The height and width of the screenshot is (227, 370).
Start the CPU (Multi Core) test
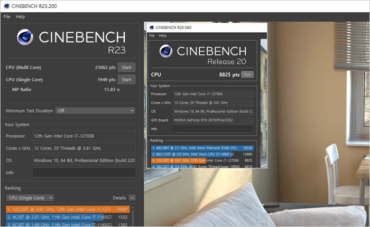coord(126,68)
